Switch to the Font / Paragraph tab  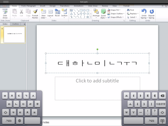point(29,6)
